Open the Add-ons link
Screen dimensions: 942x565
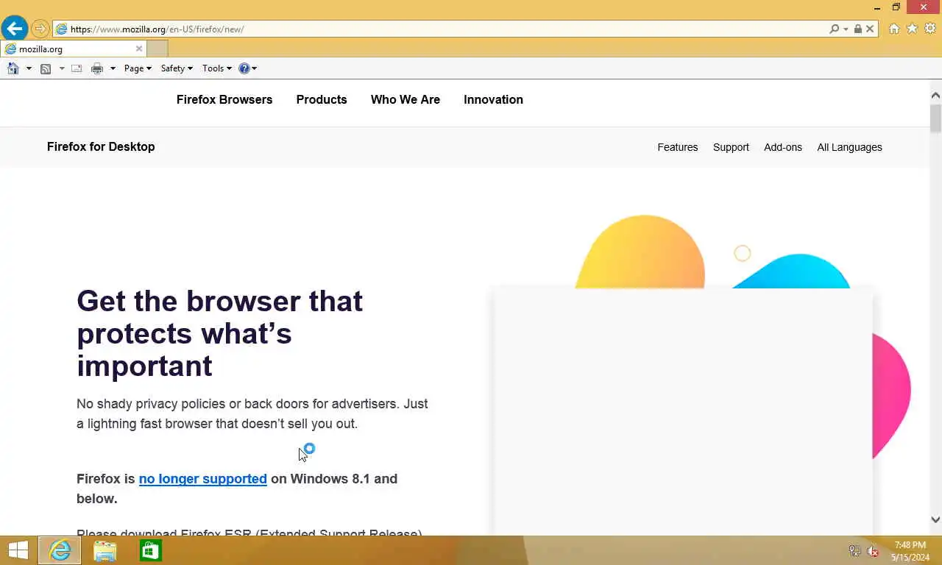(x=783, y=147)
